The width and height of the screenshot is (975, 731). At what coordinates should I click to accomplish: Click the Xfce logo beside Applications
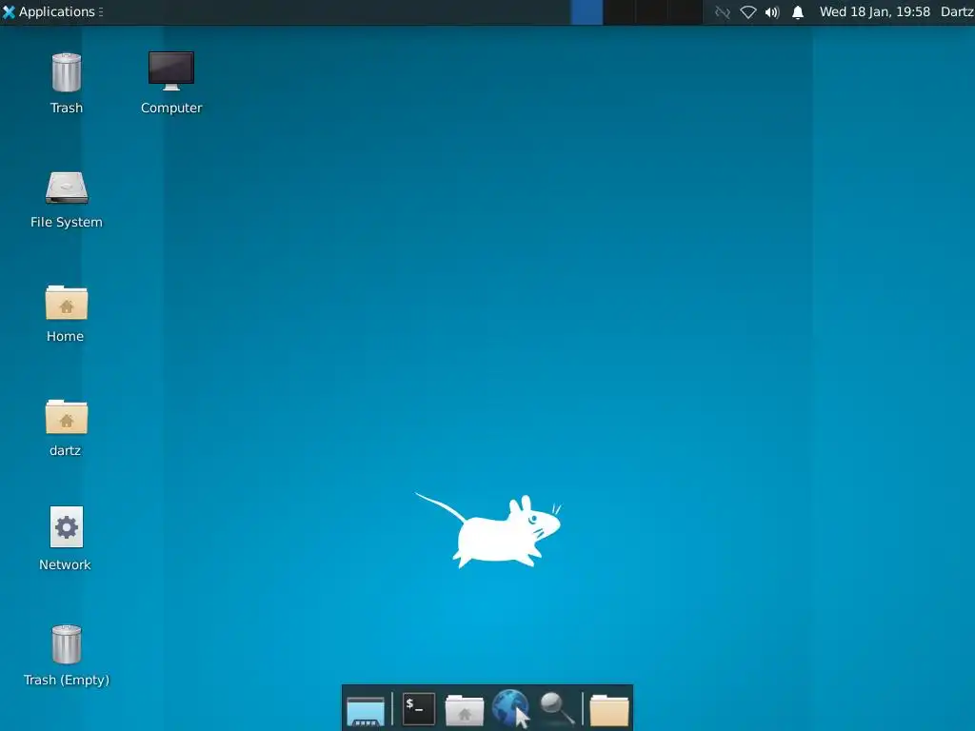9,11
